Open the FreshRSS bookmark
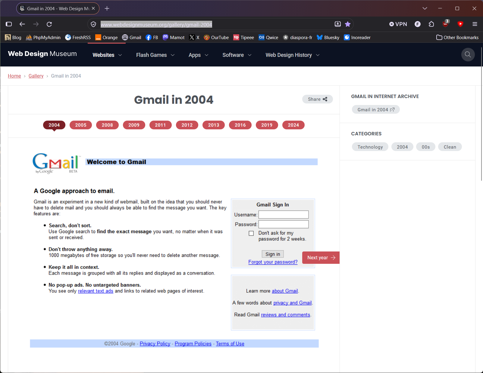Viewport: 483px width, 373px height. tap(78, 38)
